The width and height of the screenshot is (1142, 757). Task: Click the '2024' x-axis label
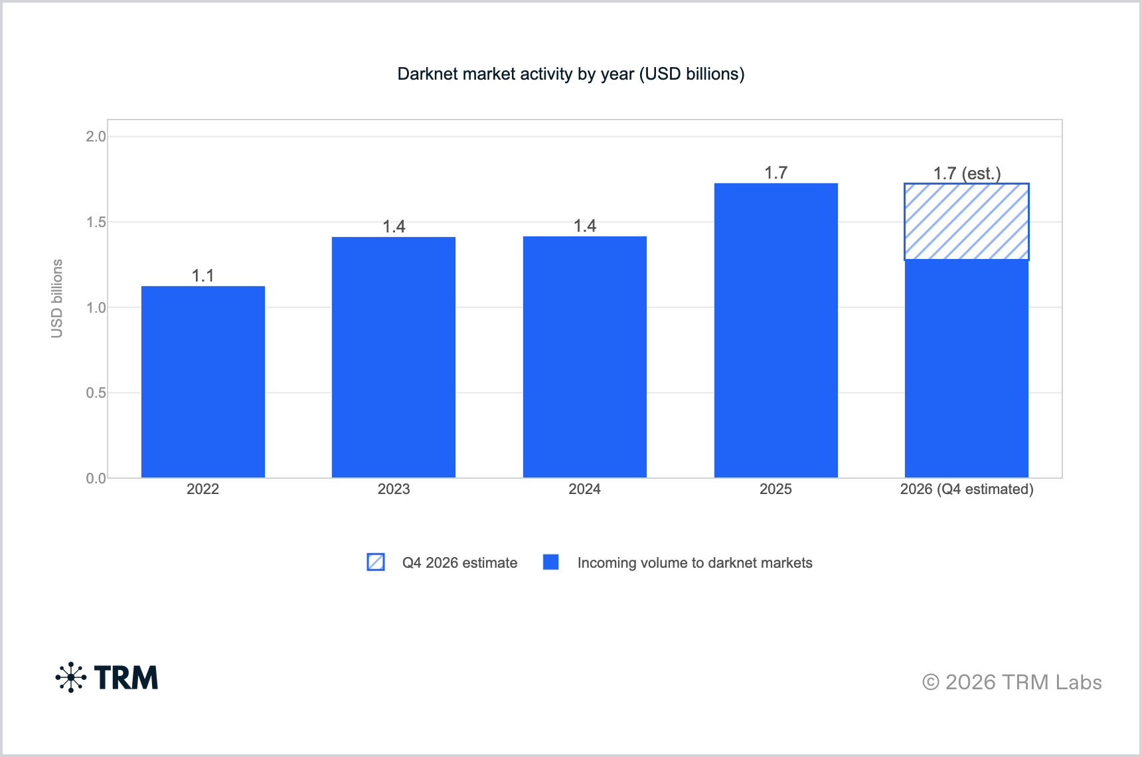coord(584,489)
